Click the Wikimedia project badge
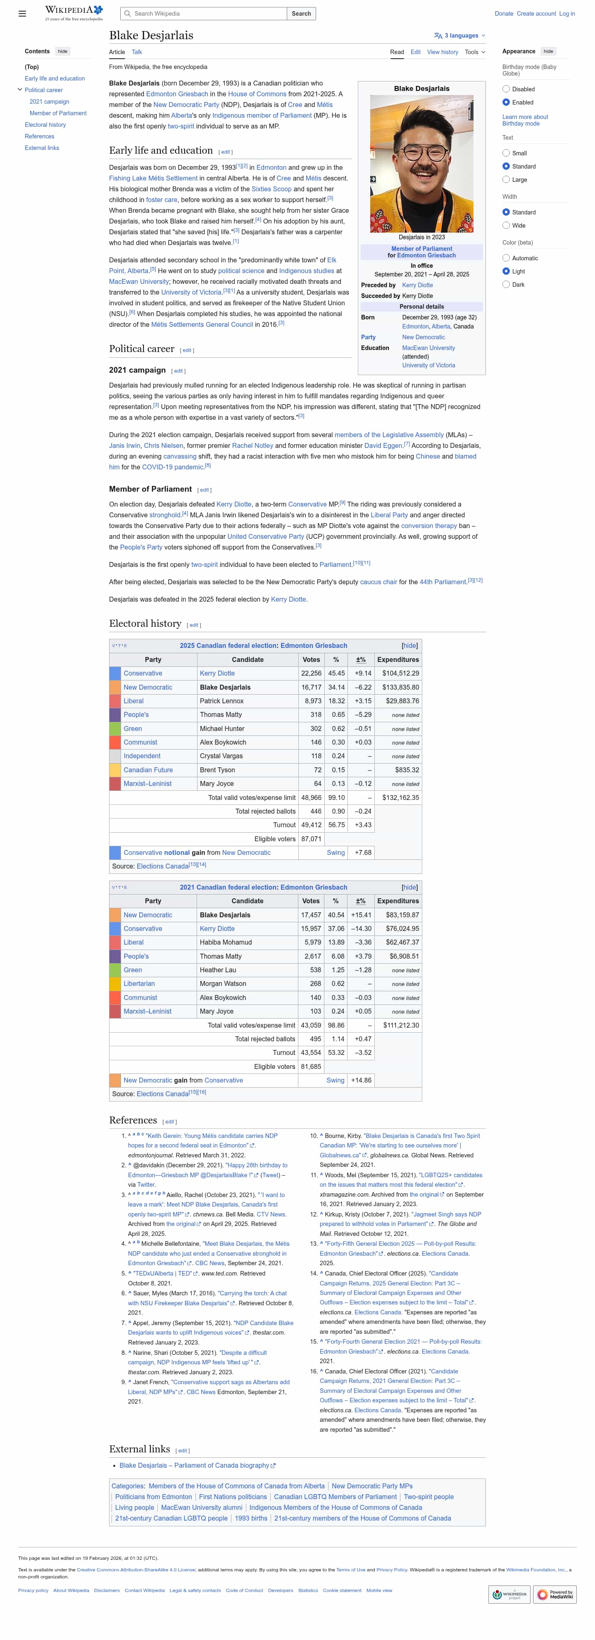Viewport: 595px width, 1640px height. click(x=509, y=1594)
